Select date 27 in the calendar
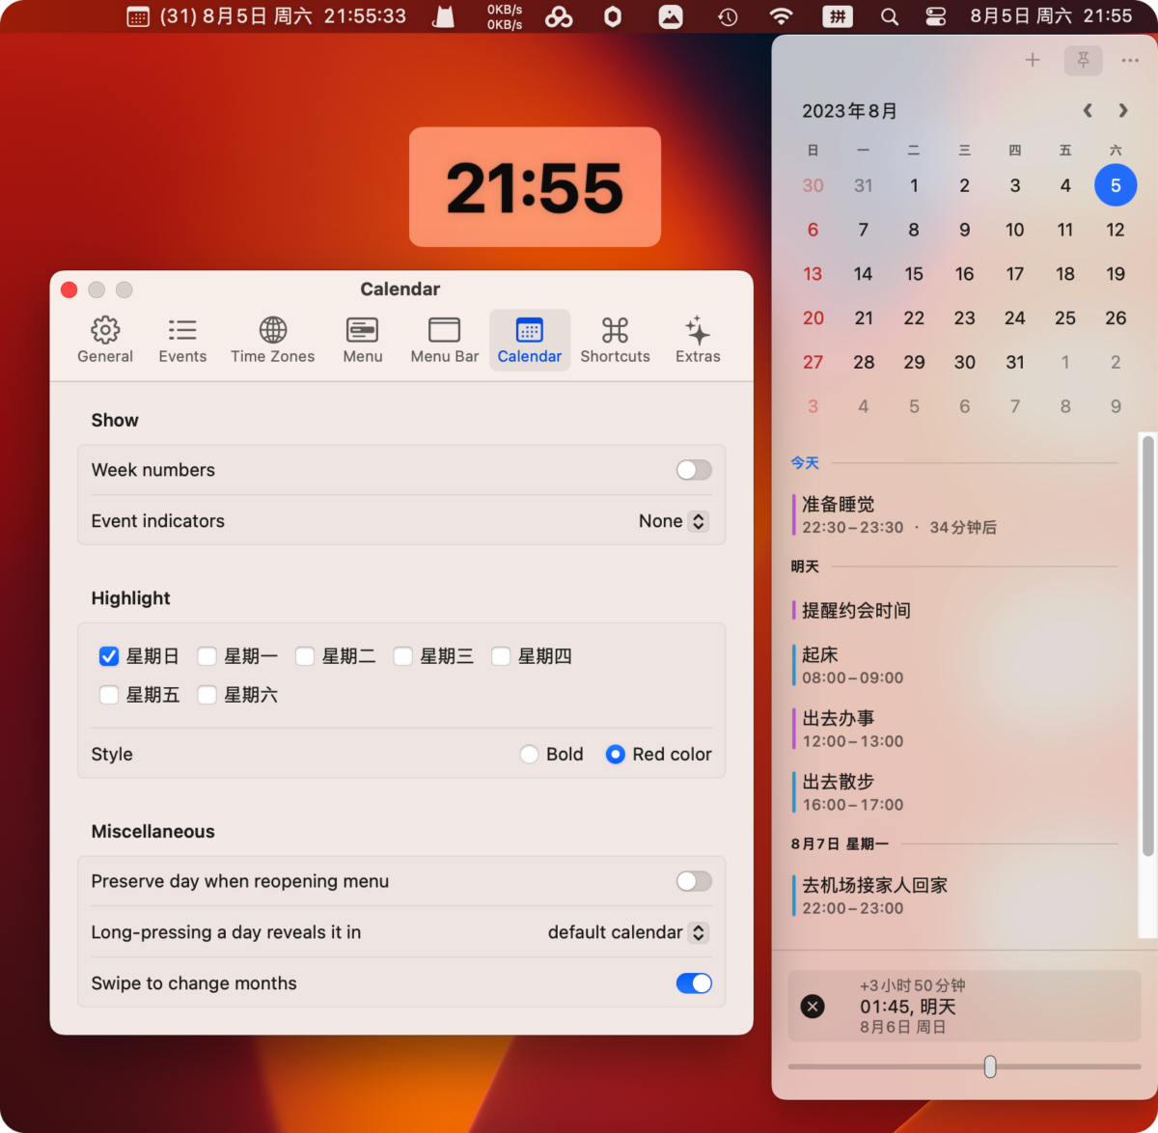This screenshot has height=1133, width=1158. tap(813, 363)
